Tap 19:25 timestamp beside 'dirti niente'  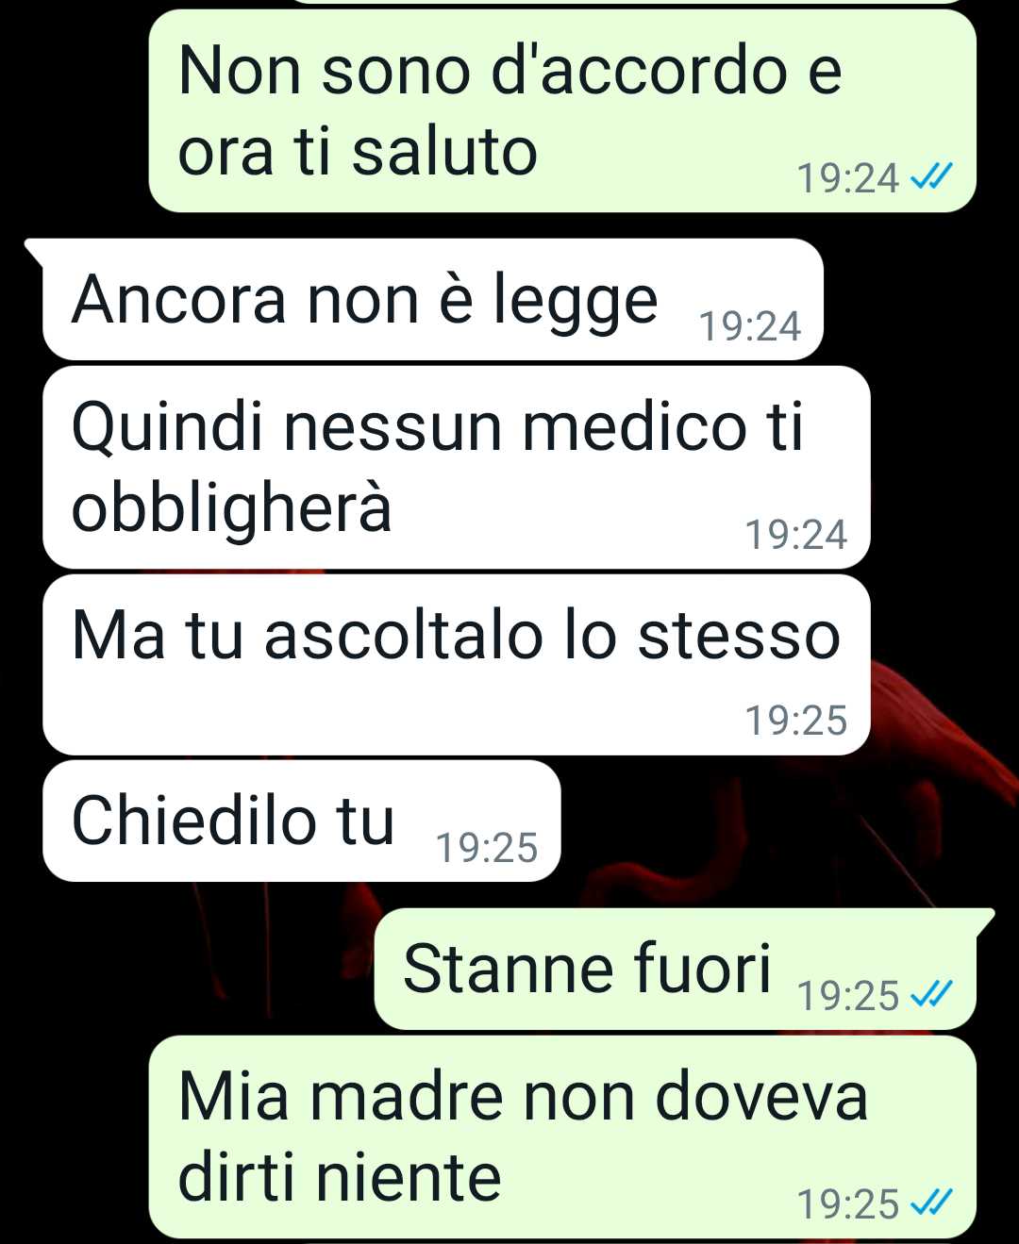pos(848,1204)
